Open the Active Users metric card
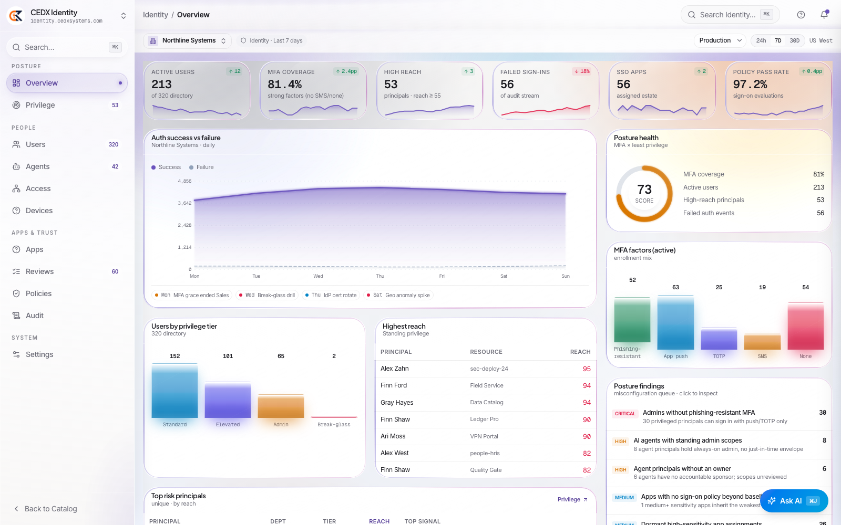 point(197,91)
